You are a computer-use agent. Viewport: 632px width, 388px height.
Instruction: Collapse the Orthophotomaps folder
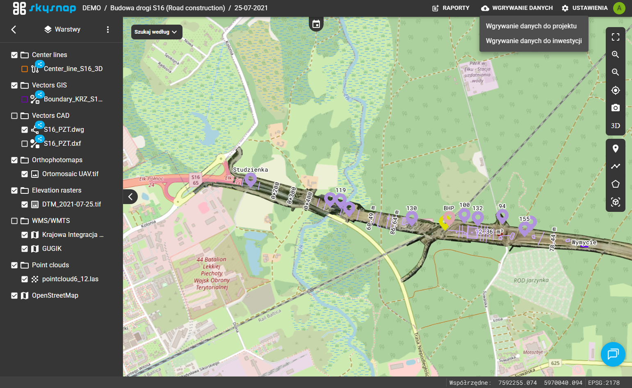(x=25, y=160)
